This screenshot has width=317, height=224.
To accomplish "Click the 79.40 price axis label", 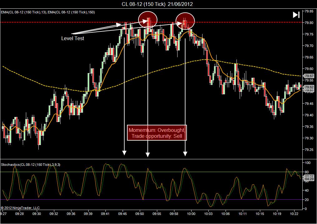I will [309, 115].
